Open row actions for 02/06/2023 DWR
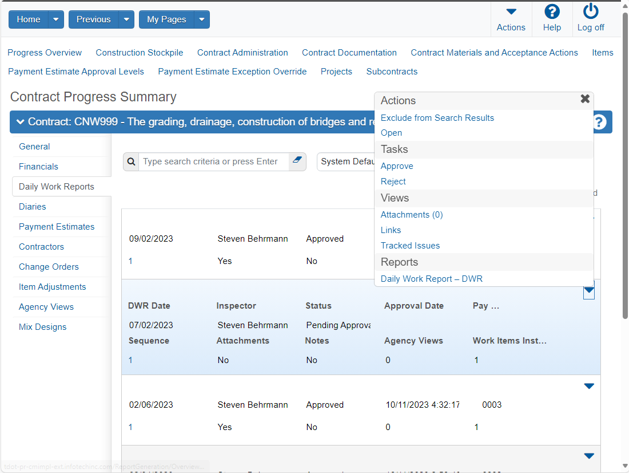The height and width of the screenshot is (473, 629). coord(589,386)
